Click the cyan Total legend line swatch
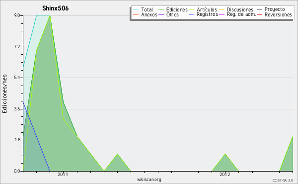 [x=136, y=10]
